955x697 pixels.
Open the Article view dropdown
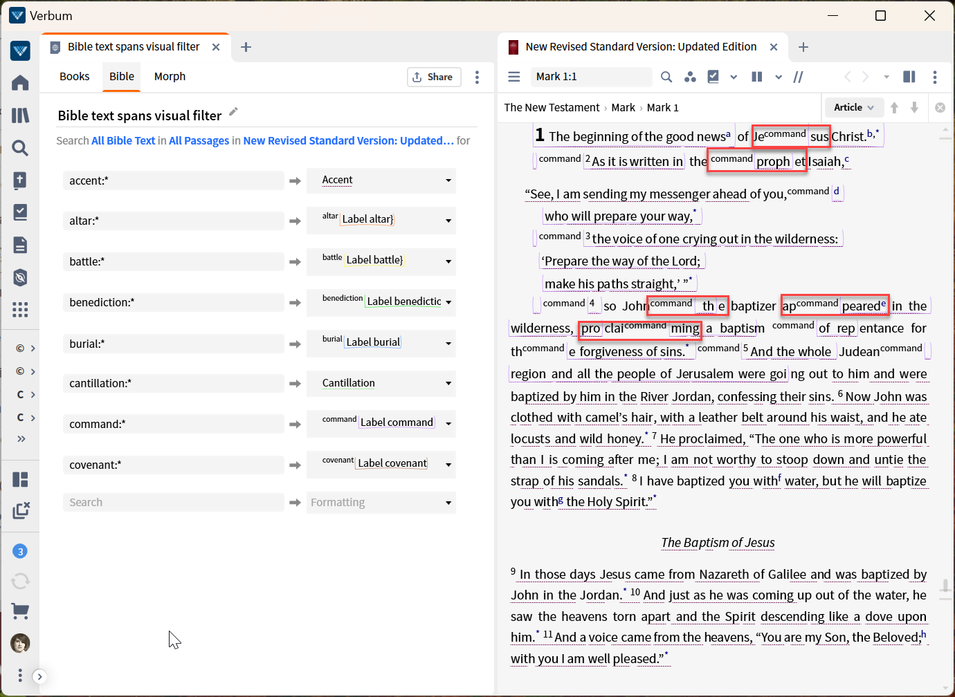point(854,107)
